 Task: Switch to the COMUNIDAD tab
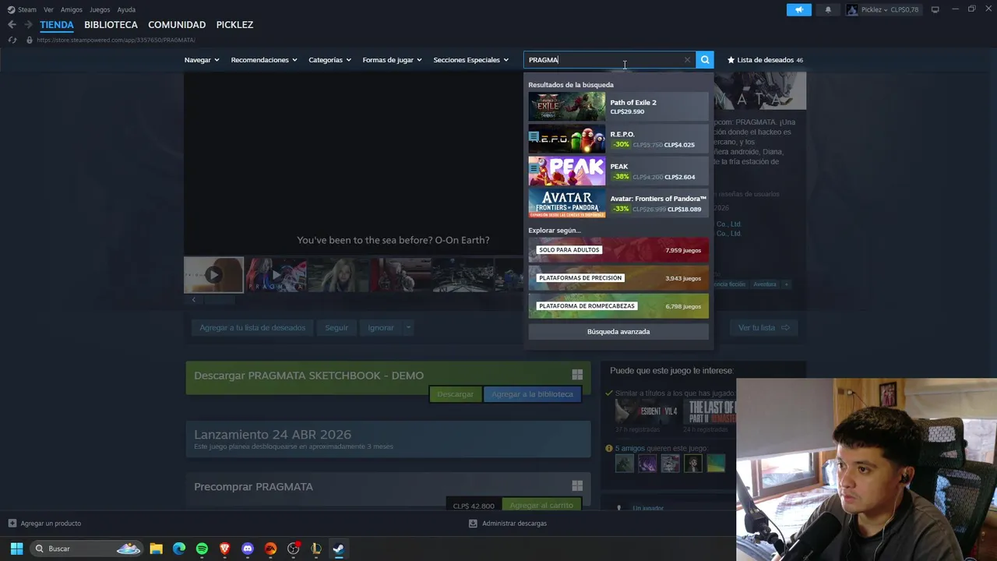pyautogui.click(x=177, y=25)
